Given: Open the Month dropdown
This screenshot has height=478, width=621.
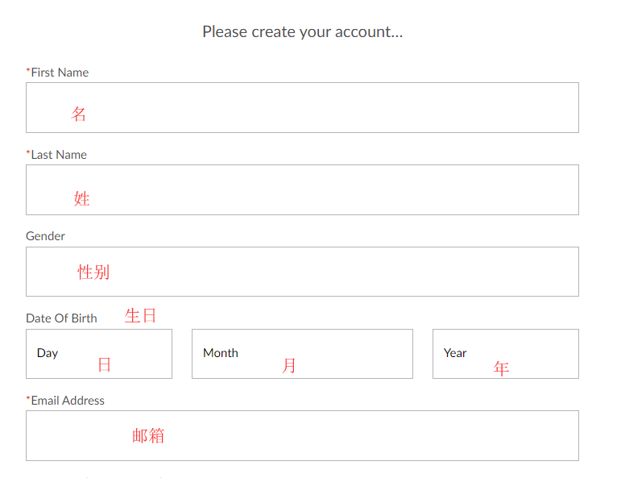Looking at the screenshot, I should click(x=302, y=353).
